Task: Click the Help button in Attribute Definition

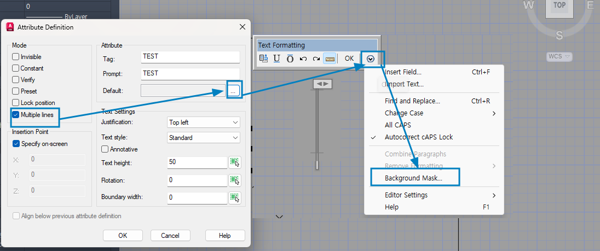Action: [225, 235]
